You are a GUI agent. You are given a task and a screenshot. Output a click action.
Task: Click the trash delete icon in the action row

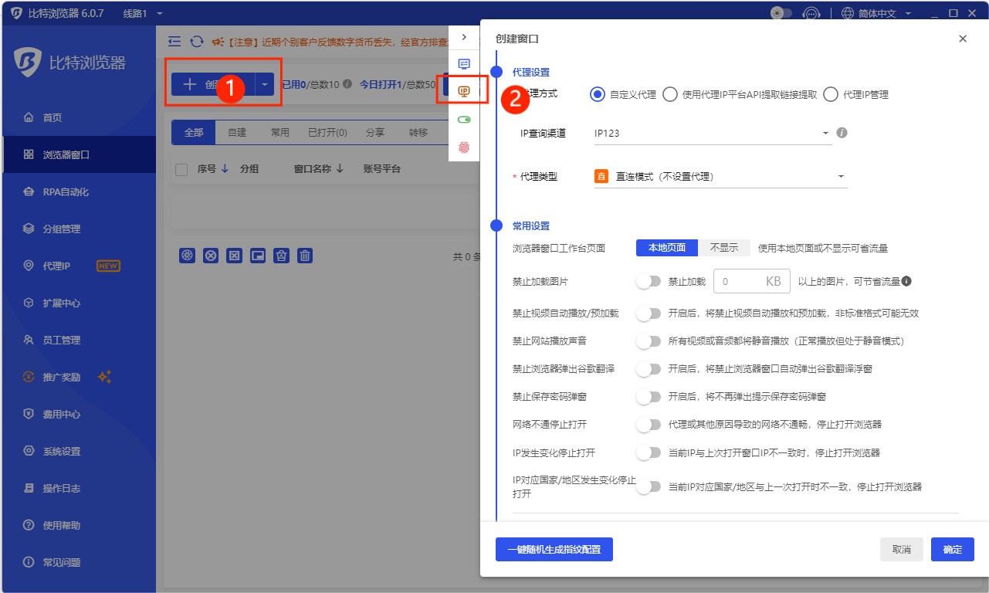304,255
